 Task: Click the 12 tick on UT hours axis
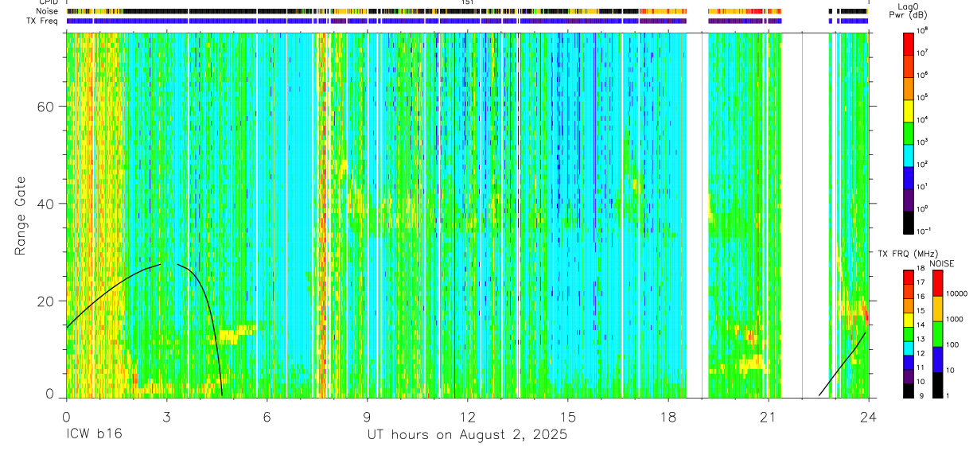(x=468, y=416)
